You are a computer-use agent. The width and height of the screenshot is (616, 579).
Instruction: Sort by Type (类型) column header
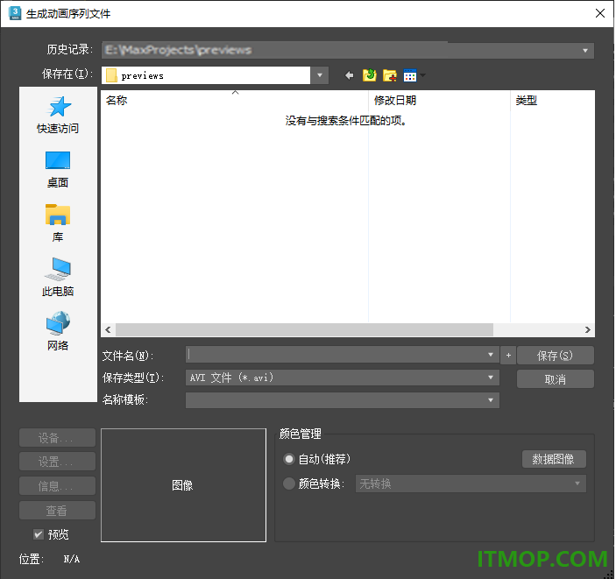pos(552,101)
